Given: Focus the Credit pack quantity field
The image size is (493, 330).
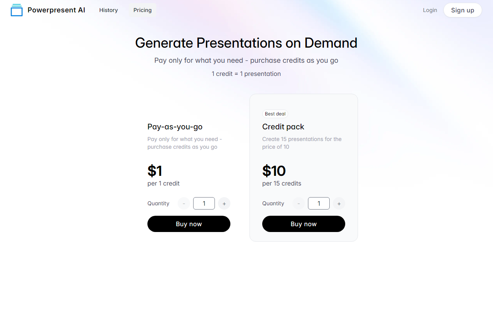Looking at the screenshot, I should click(319, 203).
